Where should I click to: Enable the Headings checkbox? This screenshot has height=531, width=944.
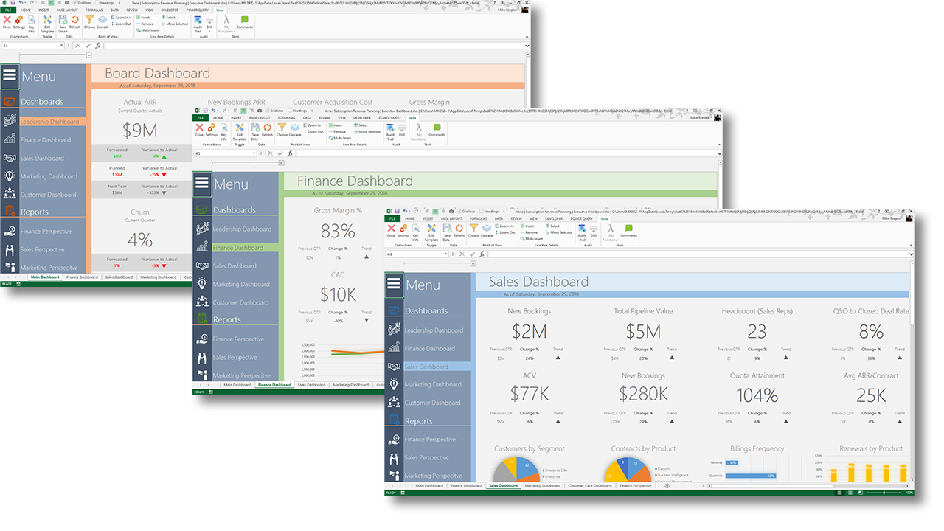click(482, 211)
